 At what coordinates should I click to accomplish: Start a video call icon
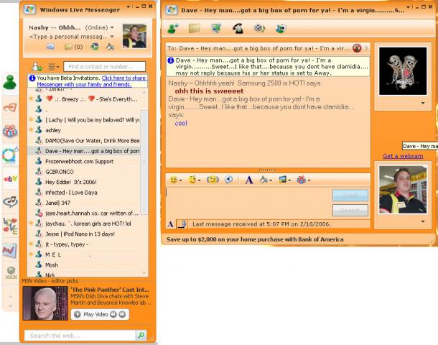click(215, 28)
